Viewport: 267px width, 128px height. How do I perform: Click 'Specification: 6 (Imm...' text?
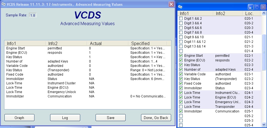(x=148, y=79)
